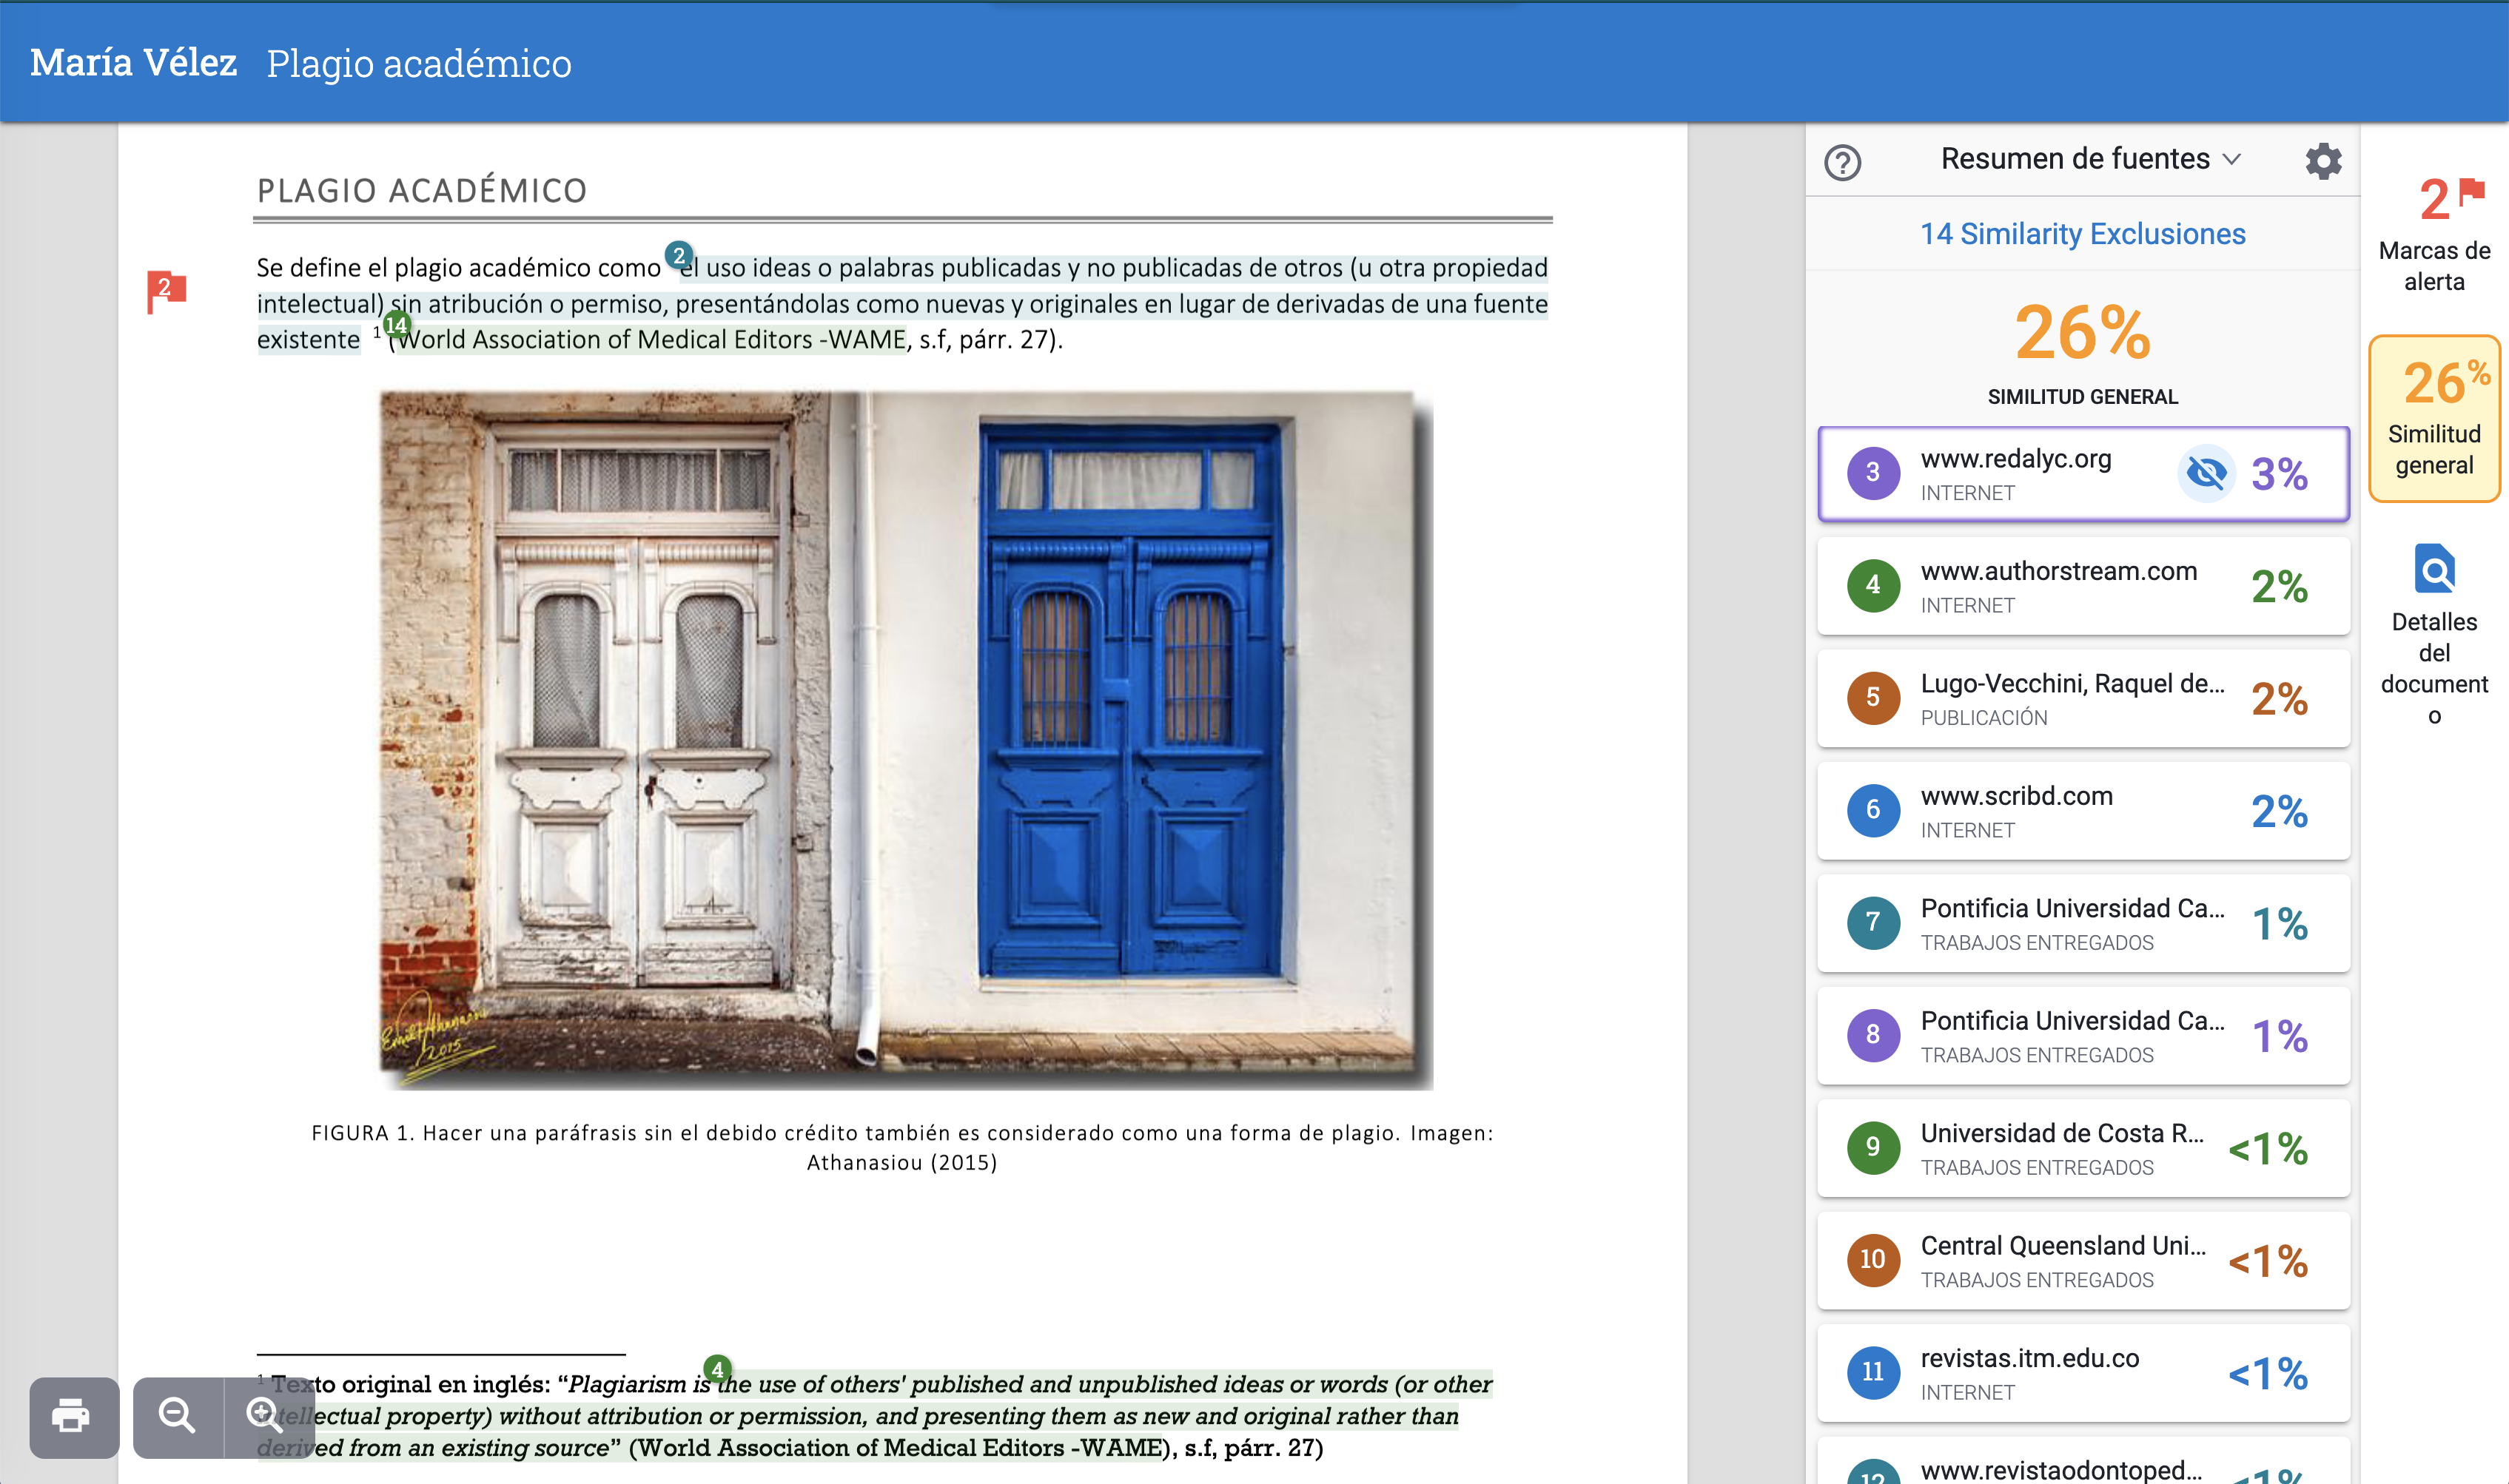Click the print button

(x=74, y=1417)
